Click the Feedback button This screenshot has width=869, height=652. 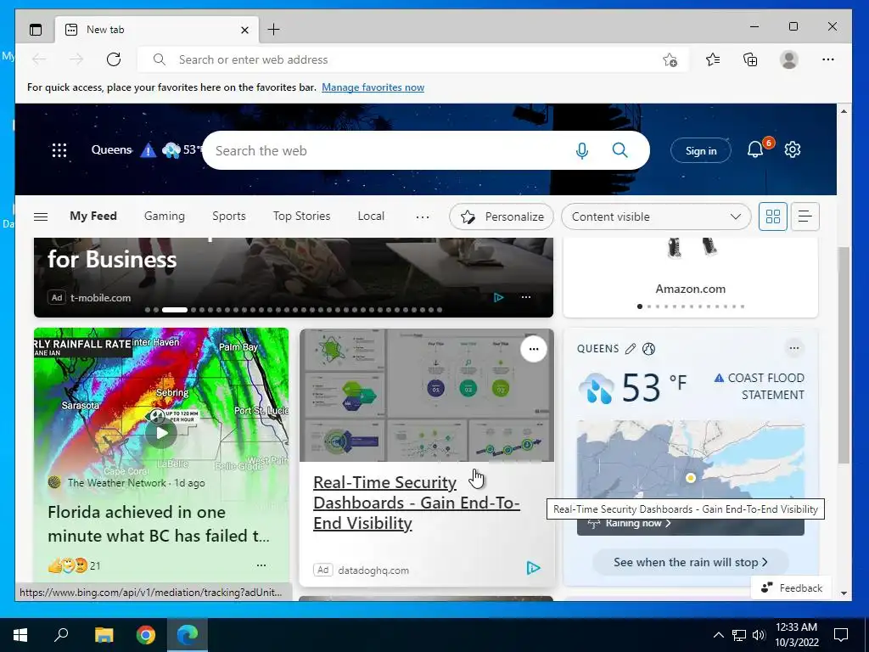point(792,587)
